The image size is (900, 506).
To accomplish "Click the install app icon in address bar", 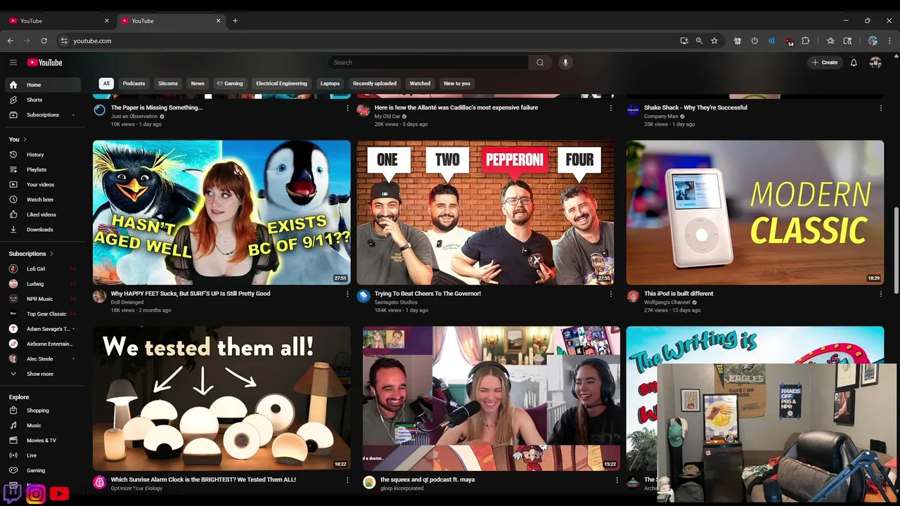I will [684, 41].
